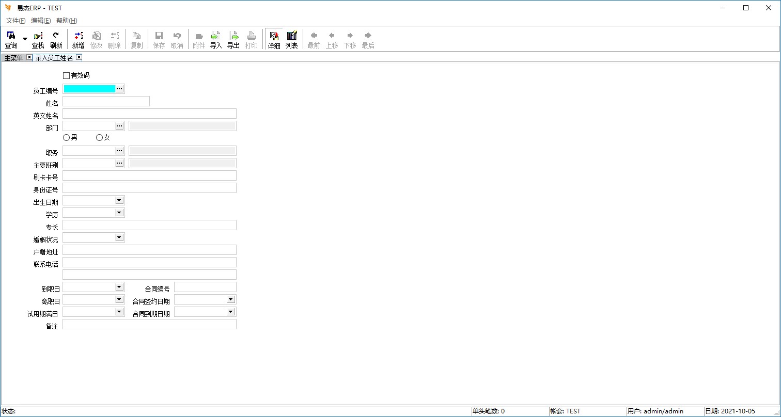781x417 pixels.
Task: Refresh data with the 刷新 icon
Action: 56,39
